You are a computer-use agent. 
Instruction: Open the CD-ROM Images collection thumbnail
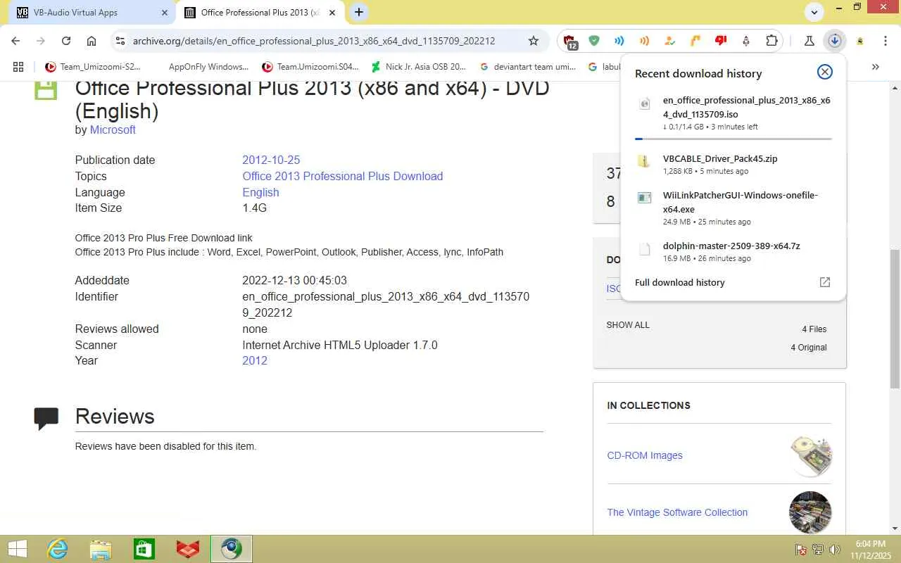[811, 455]
